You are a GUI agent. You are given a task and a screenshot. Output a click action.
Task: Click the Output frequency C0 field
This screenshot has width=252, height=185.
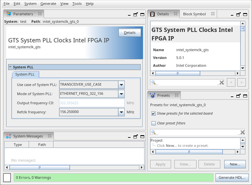click(92, 103)
